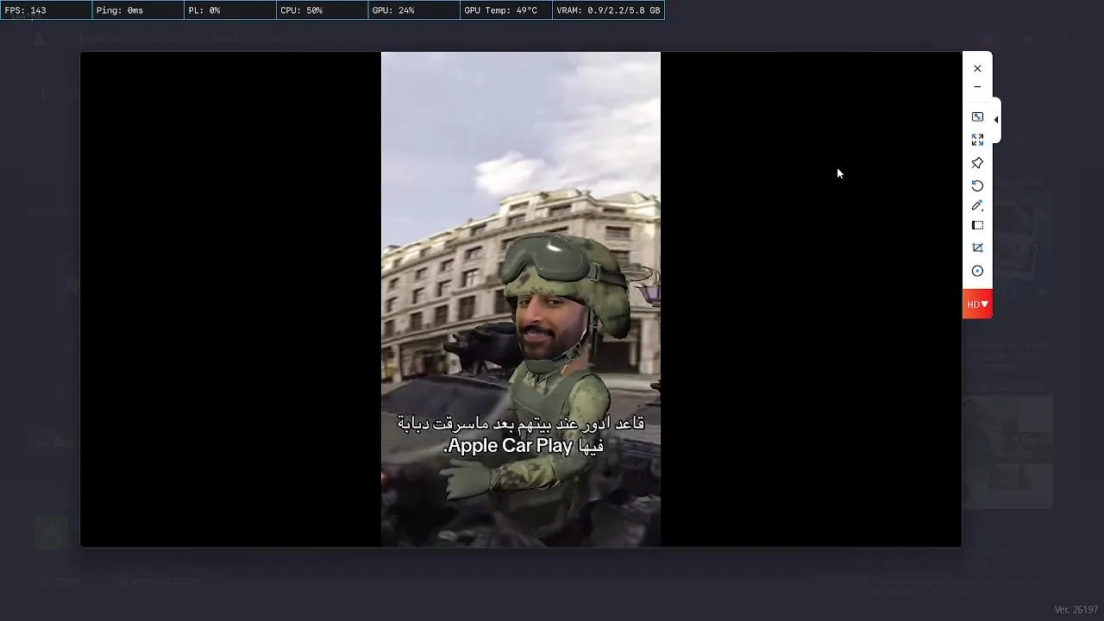Click the FPS: 143 overlay readout

[46, 10]
